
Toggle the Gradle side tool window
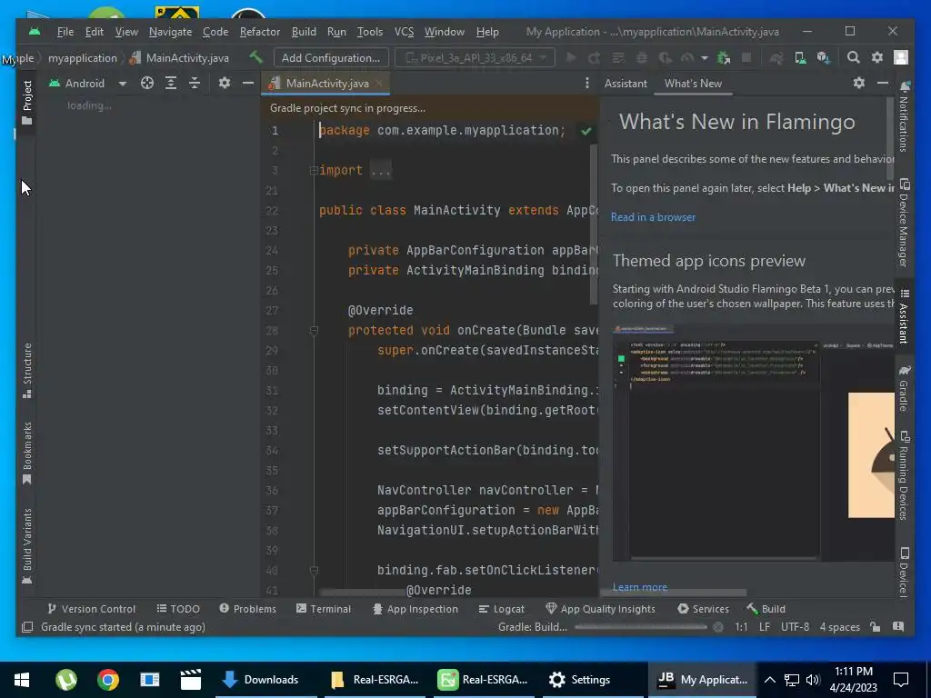click(904, 388)
